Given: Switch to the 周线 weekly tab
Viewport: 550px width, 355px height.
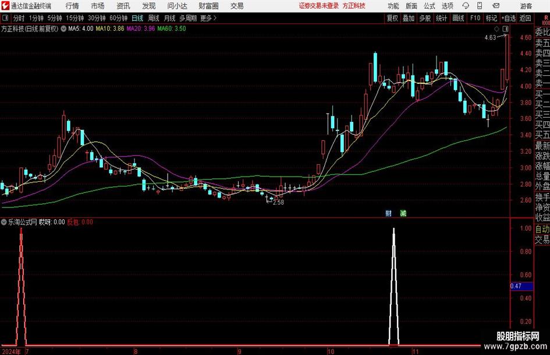Looking at the screenshot, I should pyautogui.click(x=153, y=18).
